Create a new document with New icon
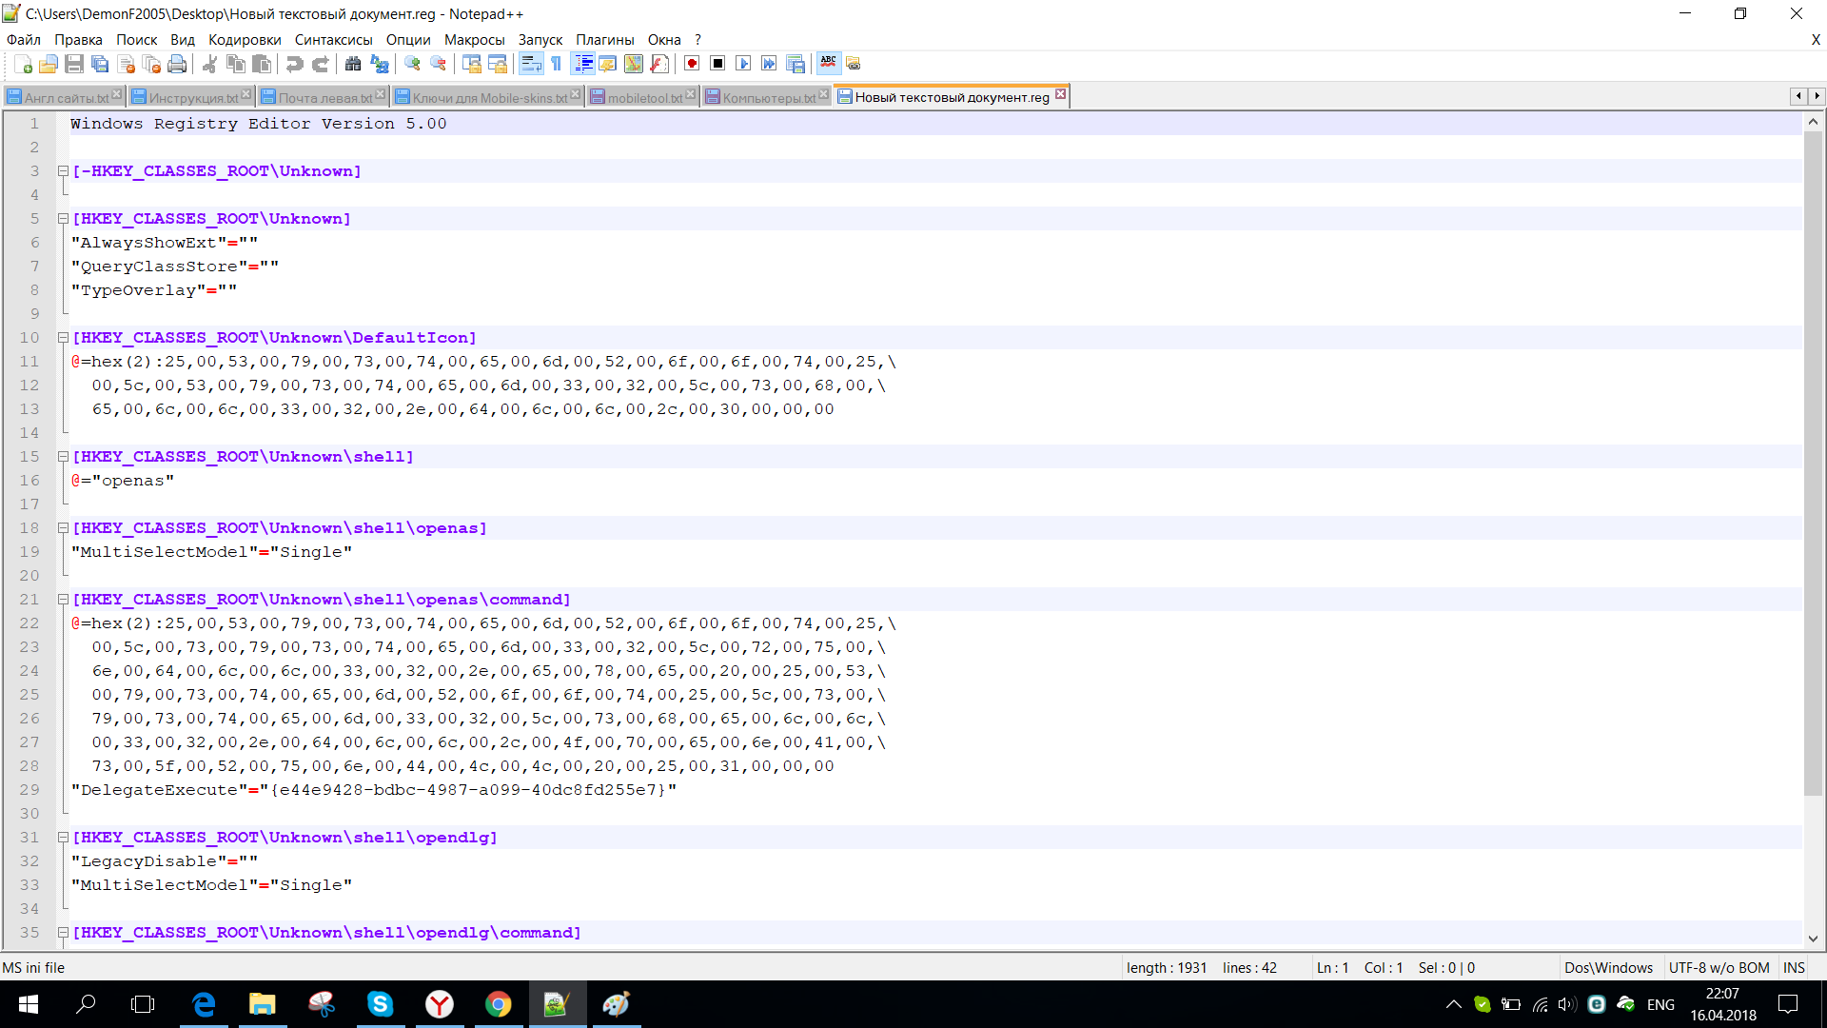The width and height of the screenshot is (1827, 1028). point(23,64)
